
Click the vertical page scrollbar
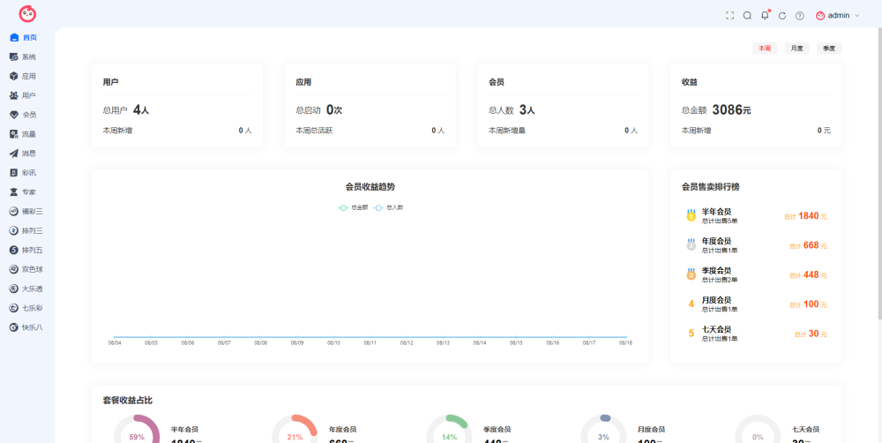879,169
